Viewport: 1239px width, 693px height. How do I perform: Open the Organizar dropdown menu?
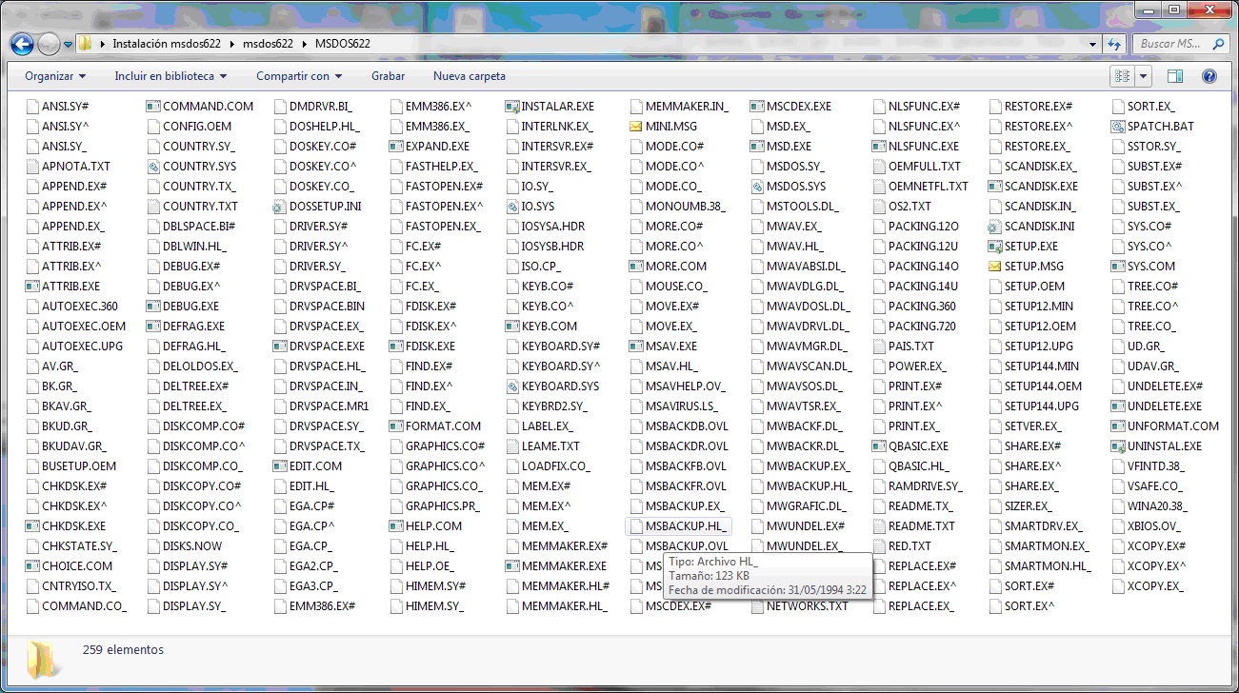[x=55, y=76]
